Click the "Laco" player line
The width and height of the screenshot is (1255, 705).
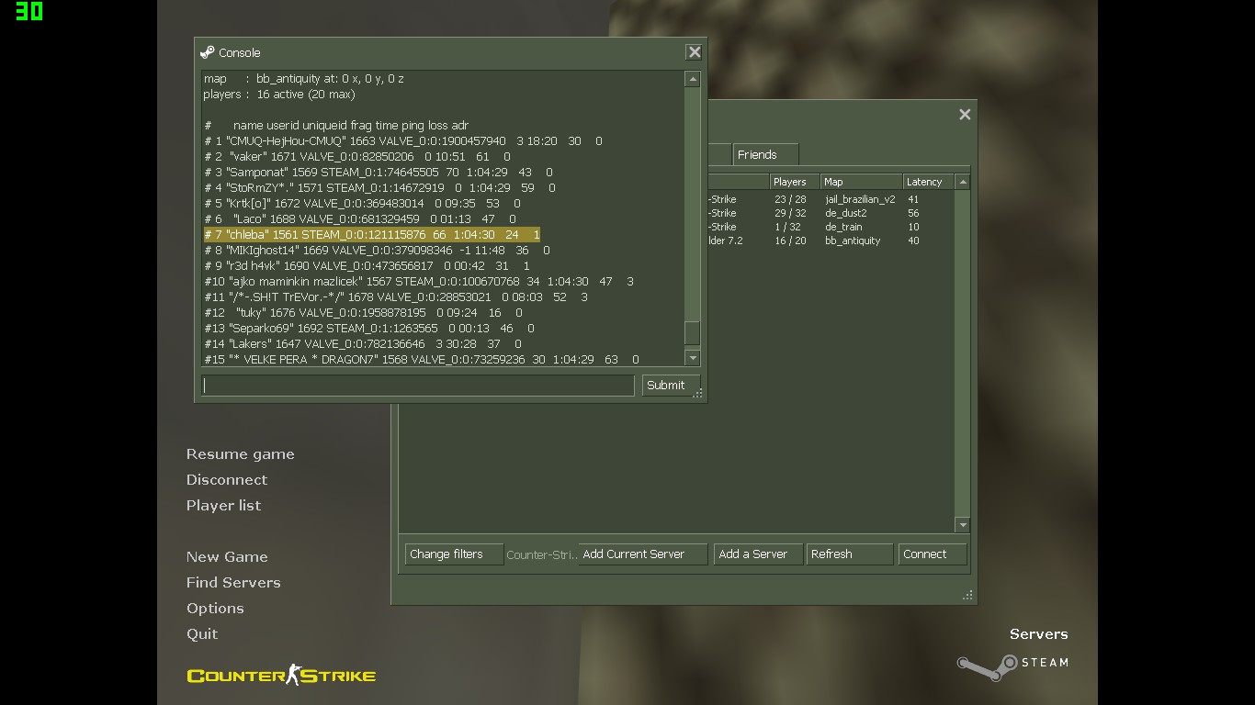click(360, 219)
